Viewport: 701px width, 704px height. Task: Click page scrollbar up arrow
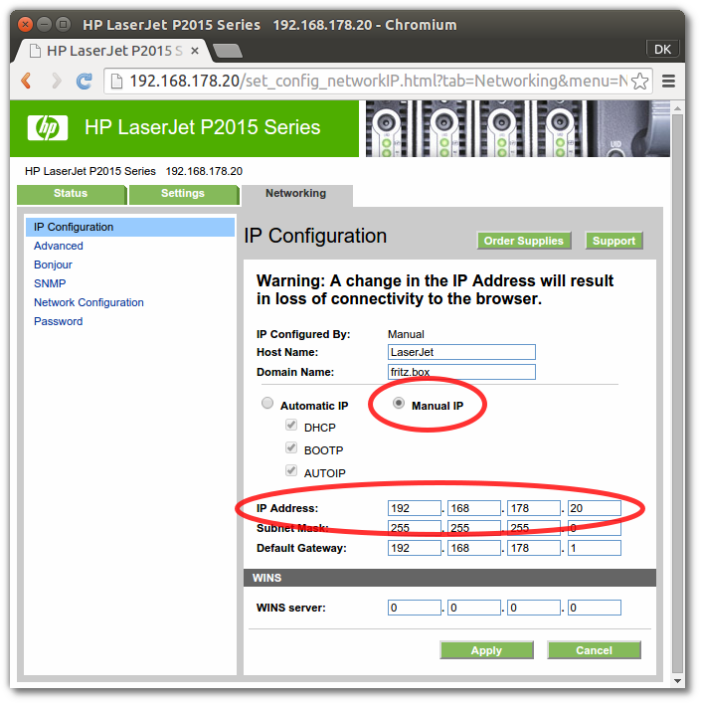(678, 108)
